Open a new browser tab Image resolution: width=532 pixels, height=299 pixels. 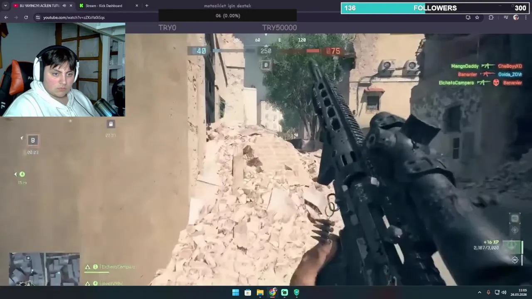pos(147,6)
